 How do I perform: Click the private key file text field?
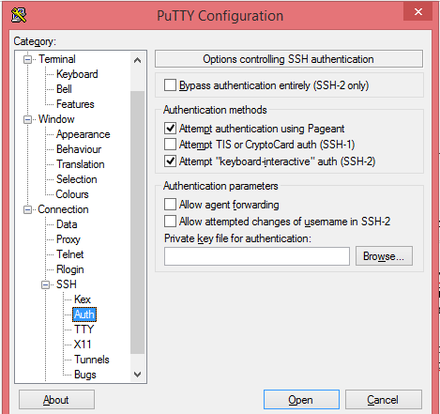point(257,256)
